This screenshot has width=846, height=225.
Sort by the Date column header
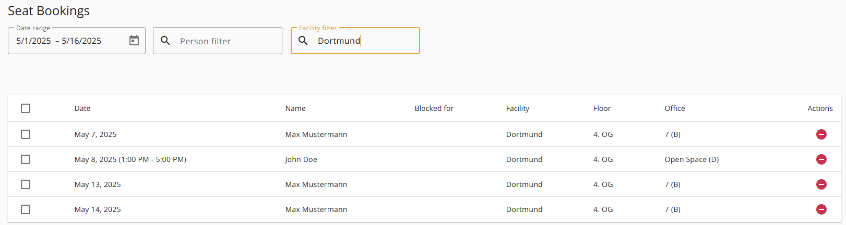[82, 108]
